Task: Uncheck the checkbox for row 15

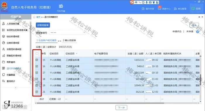Action: (x=37, y=60)
